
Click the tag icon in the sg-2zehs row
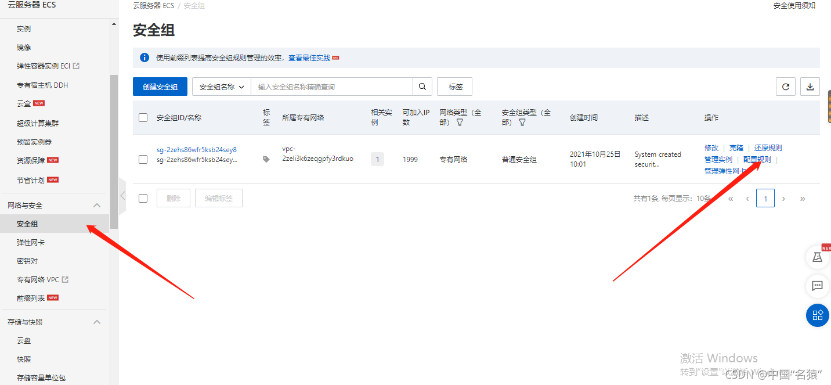tap(266, 159)
